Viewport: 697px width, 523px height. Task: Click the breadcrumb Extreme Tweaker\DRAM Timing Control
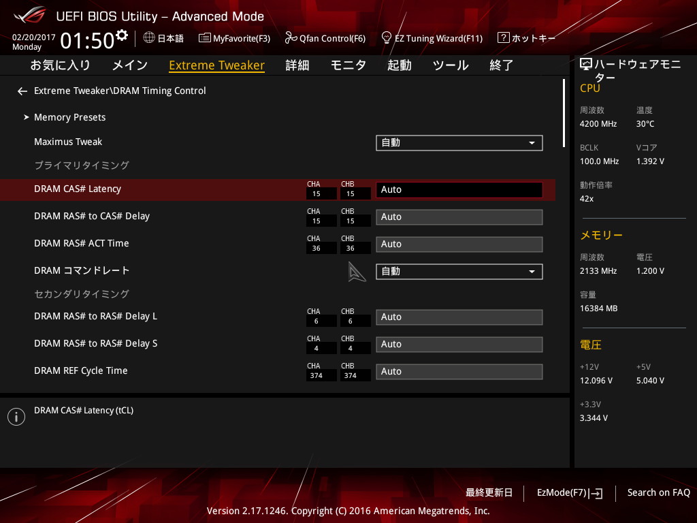point(120,91)
